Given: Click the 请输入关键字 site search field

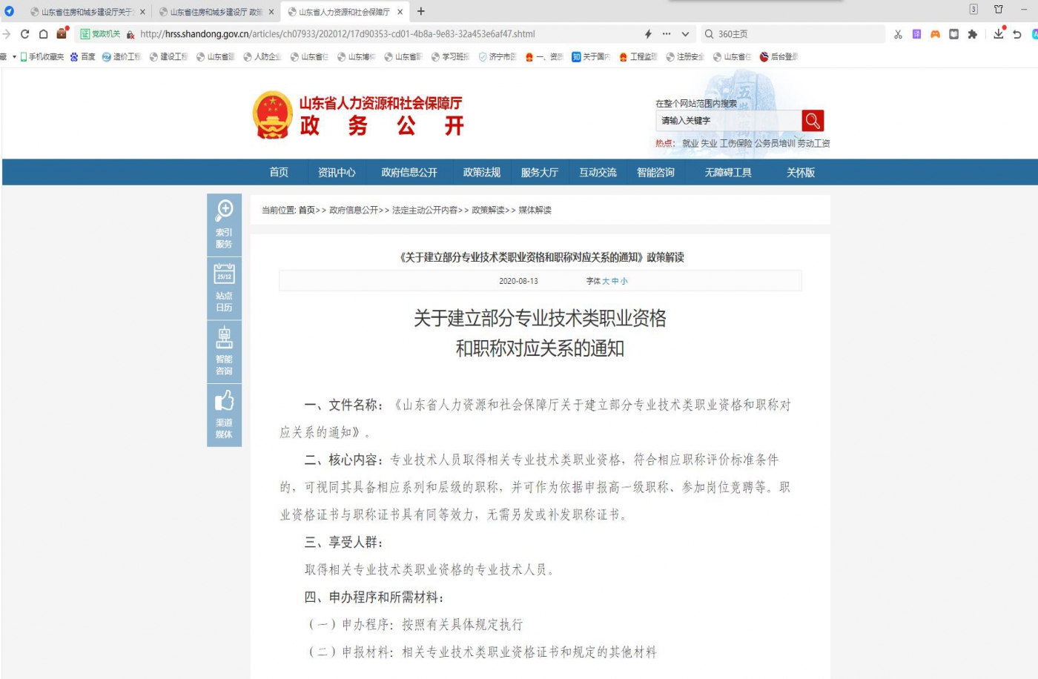Looking at the screenshot, I should [x=728, y=120].
